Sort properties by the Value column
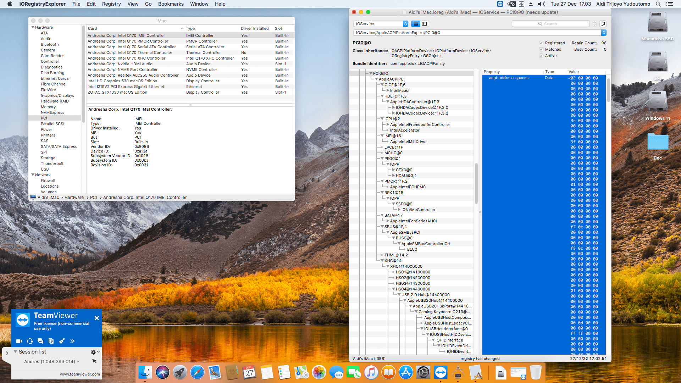 point(587,72)
